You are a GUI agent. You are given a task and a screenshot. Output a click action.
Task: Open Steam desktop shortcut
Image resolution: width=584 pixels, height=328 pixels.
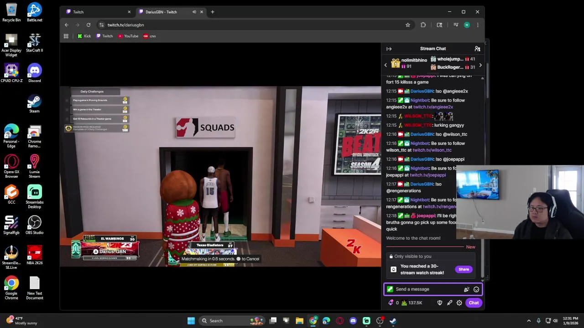point(34,104)
